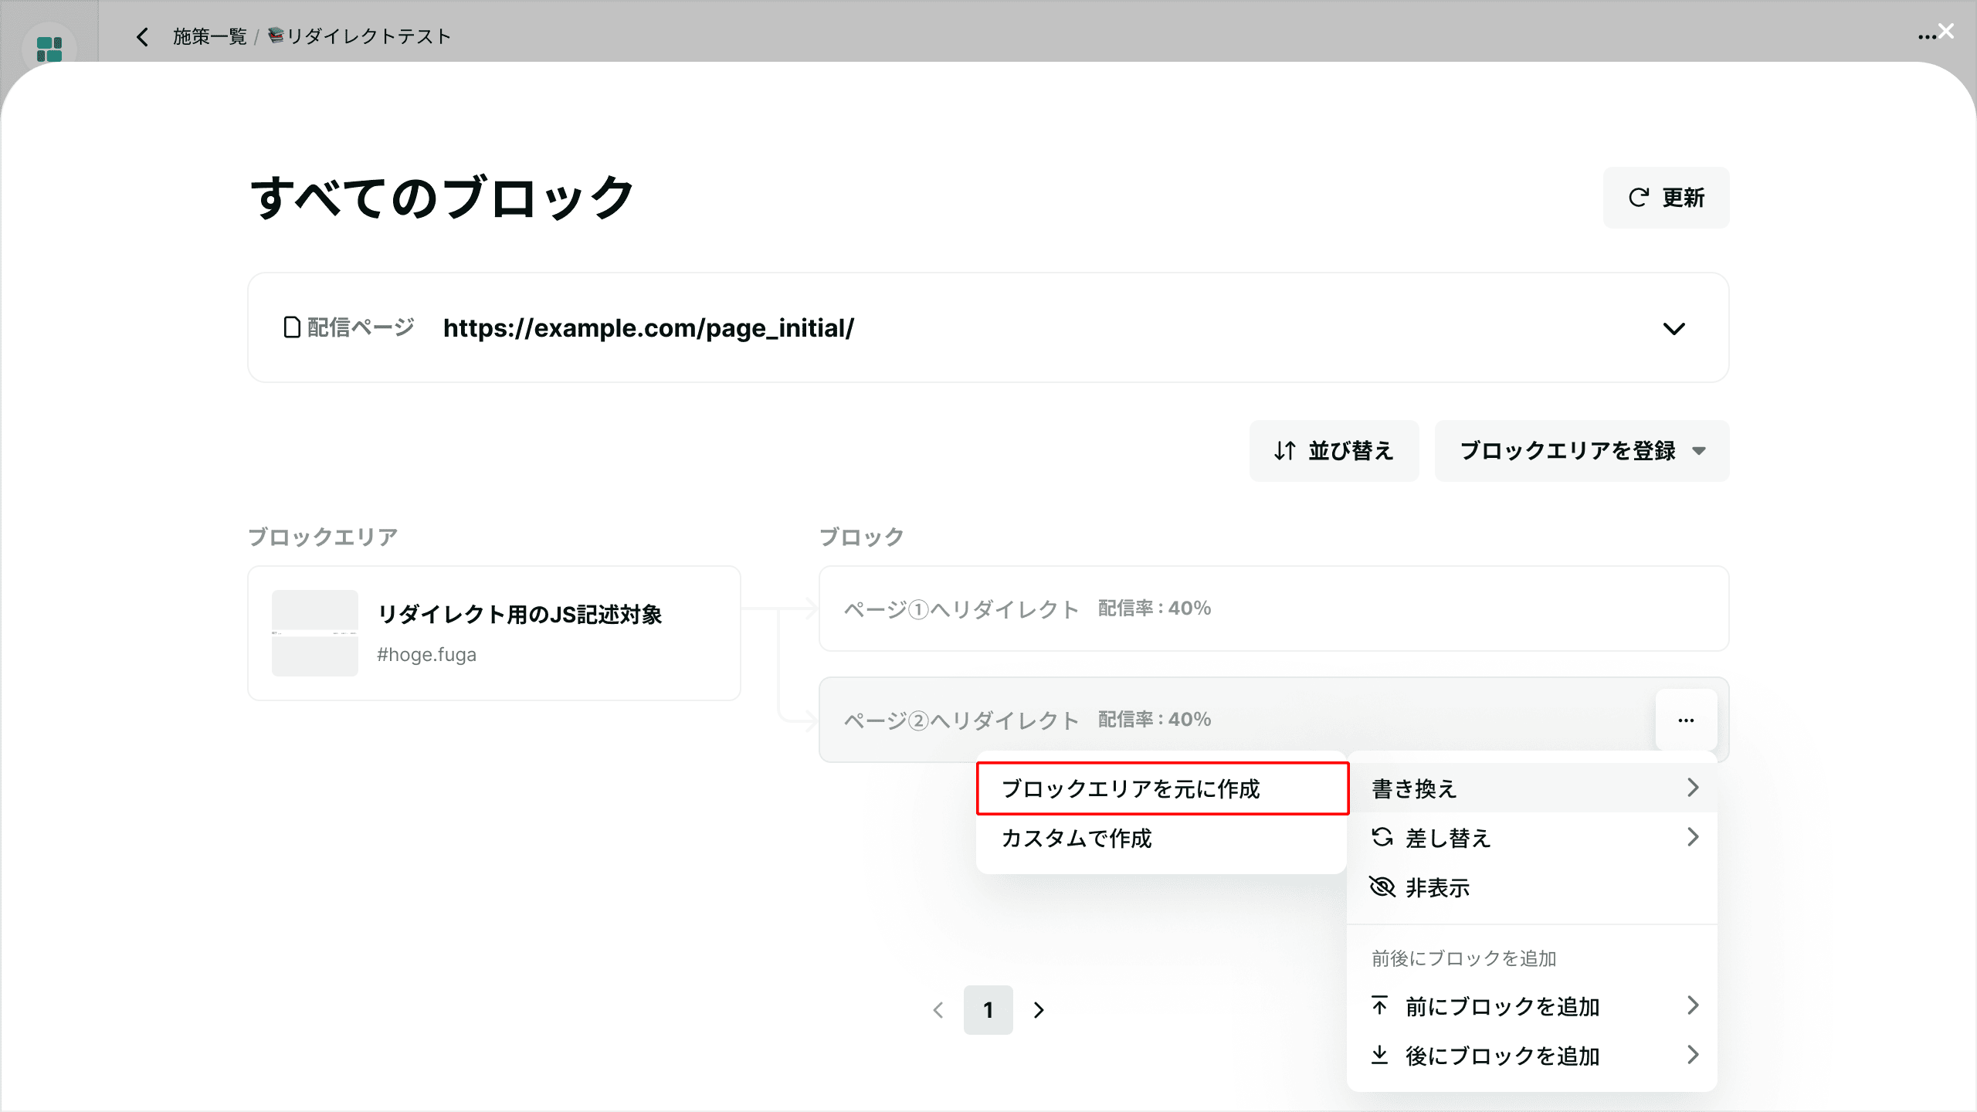
Task: Expand the 配信ページ URL dropdown chevron
Action: click(x=1673, y=328)
